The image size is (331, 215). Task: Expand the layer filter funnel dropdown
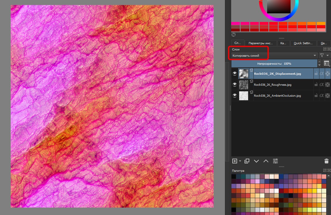324,55
